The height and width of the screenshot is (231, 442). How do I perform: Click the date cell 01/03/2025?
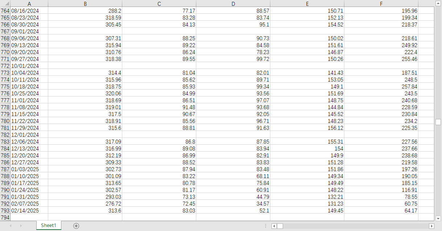coord(29,169)
